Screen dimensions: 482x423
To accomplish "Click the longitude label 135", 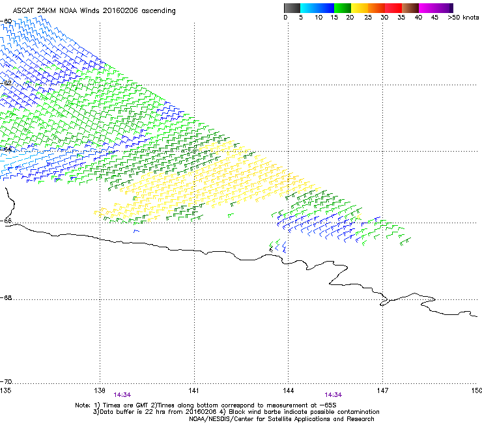I will tap(5, 390).
